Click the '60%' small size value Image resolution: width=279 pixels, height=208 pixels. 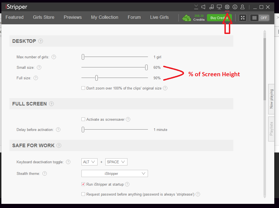coord(157,67)
